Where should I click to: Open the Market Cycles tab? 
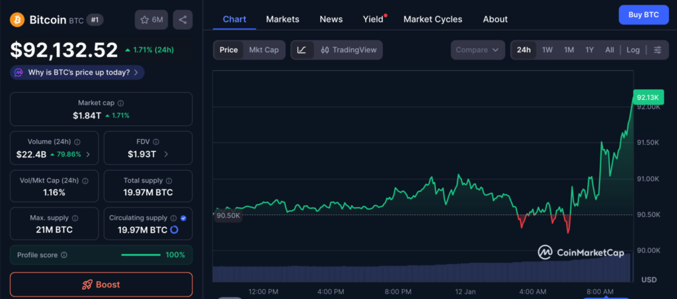[x=432, y=19]
